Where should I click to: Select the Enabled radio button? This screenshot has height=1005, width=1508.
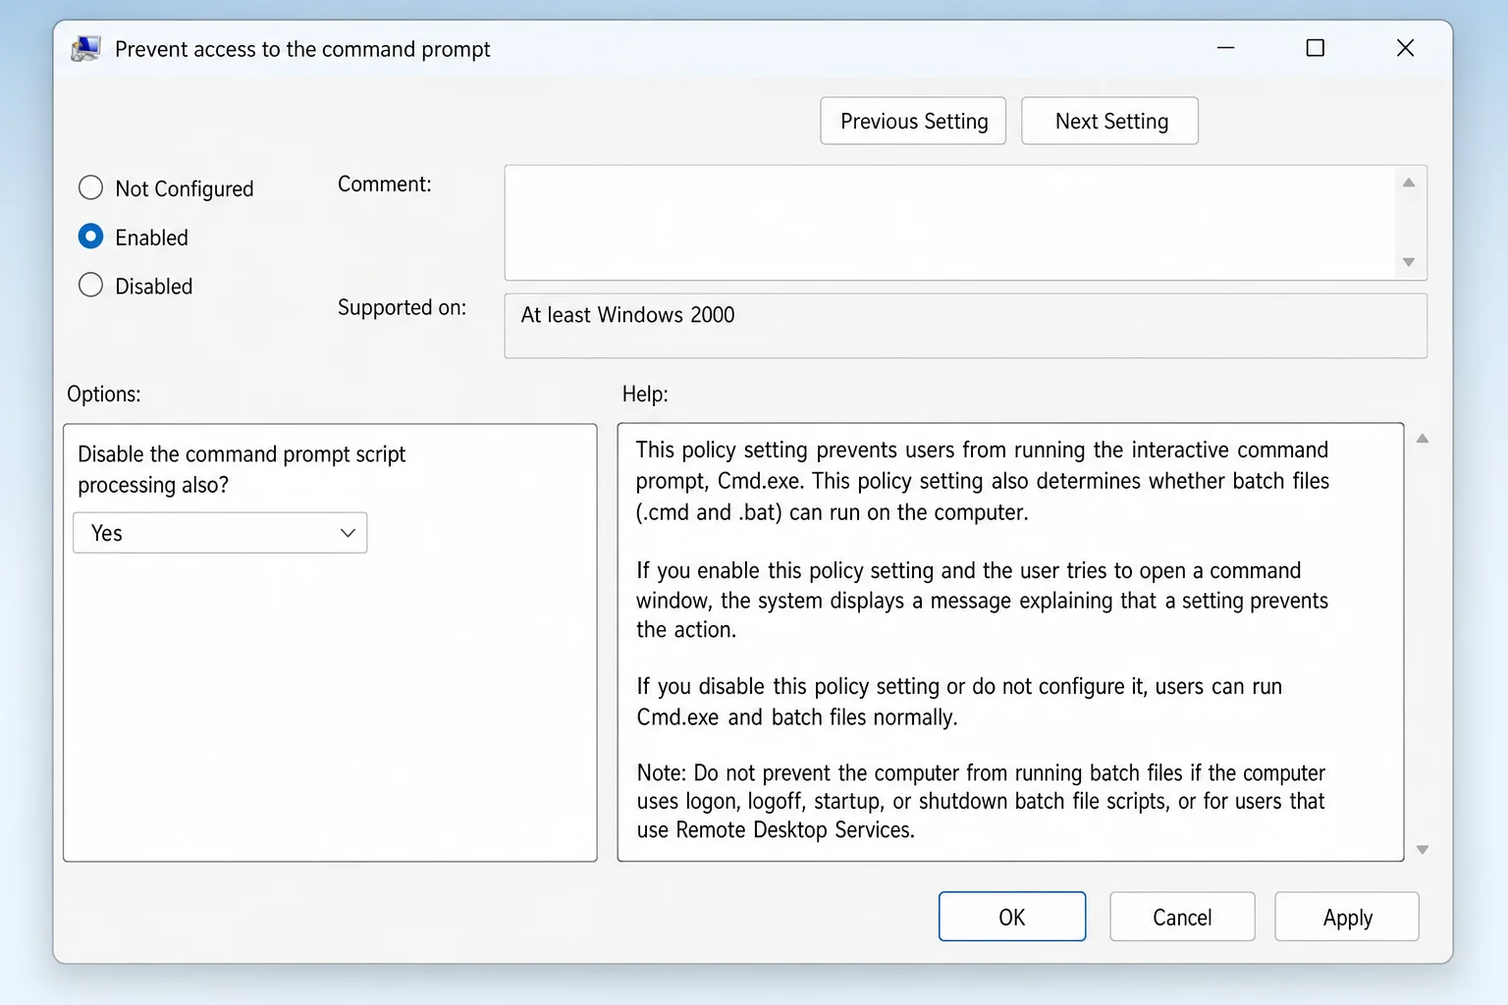pos(90,237)
